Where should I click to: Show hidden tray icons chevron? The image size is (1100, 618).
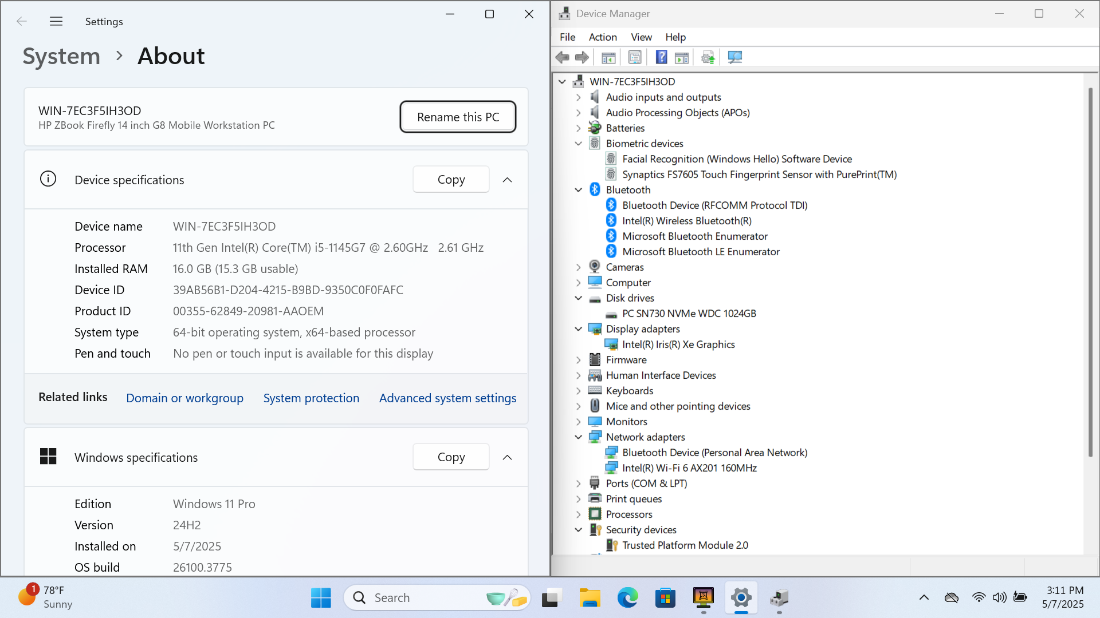[924, 597]
